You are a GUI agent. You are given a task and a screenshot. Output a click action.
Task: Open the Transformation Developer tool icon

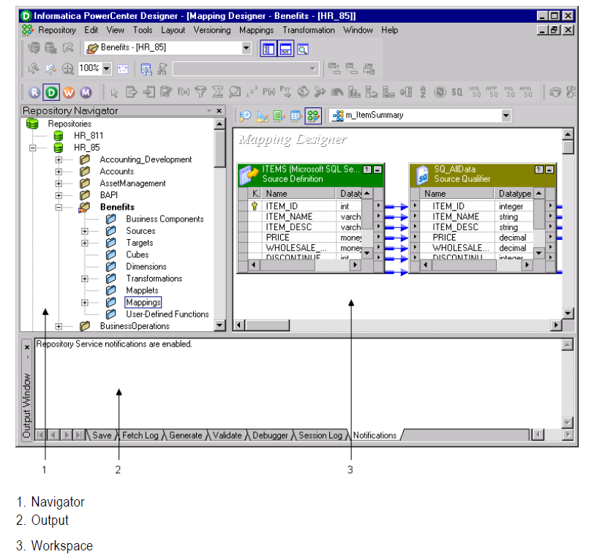(279, 115)
